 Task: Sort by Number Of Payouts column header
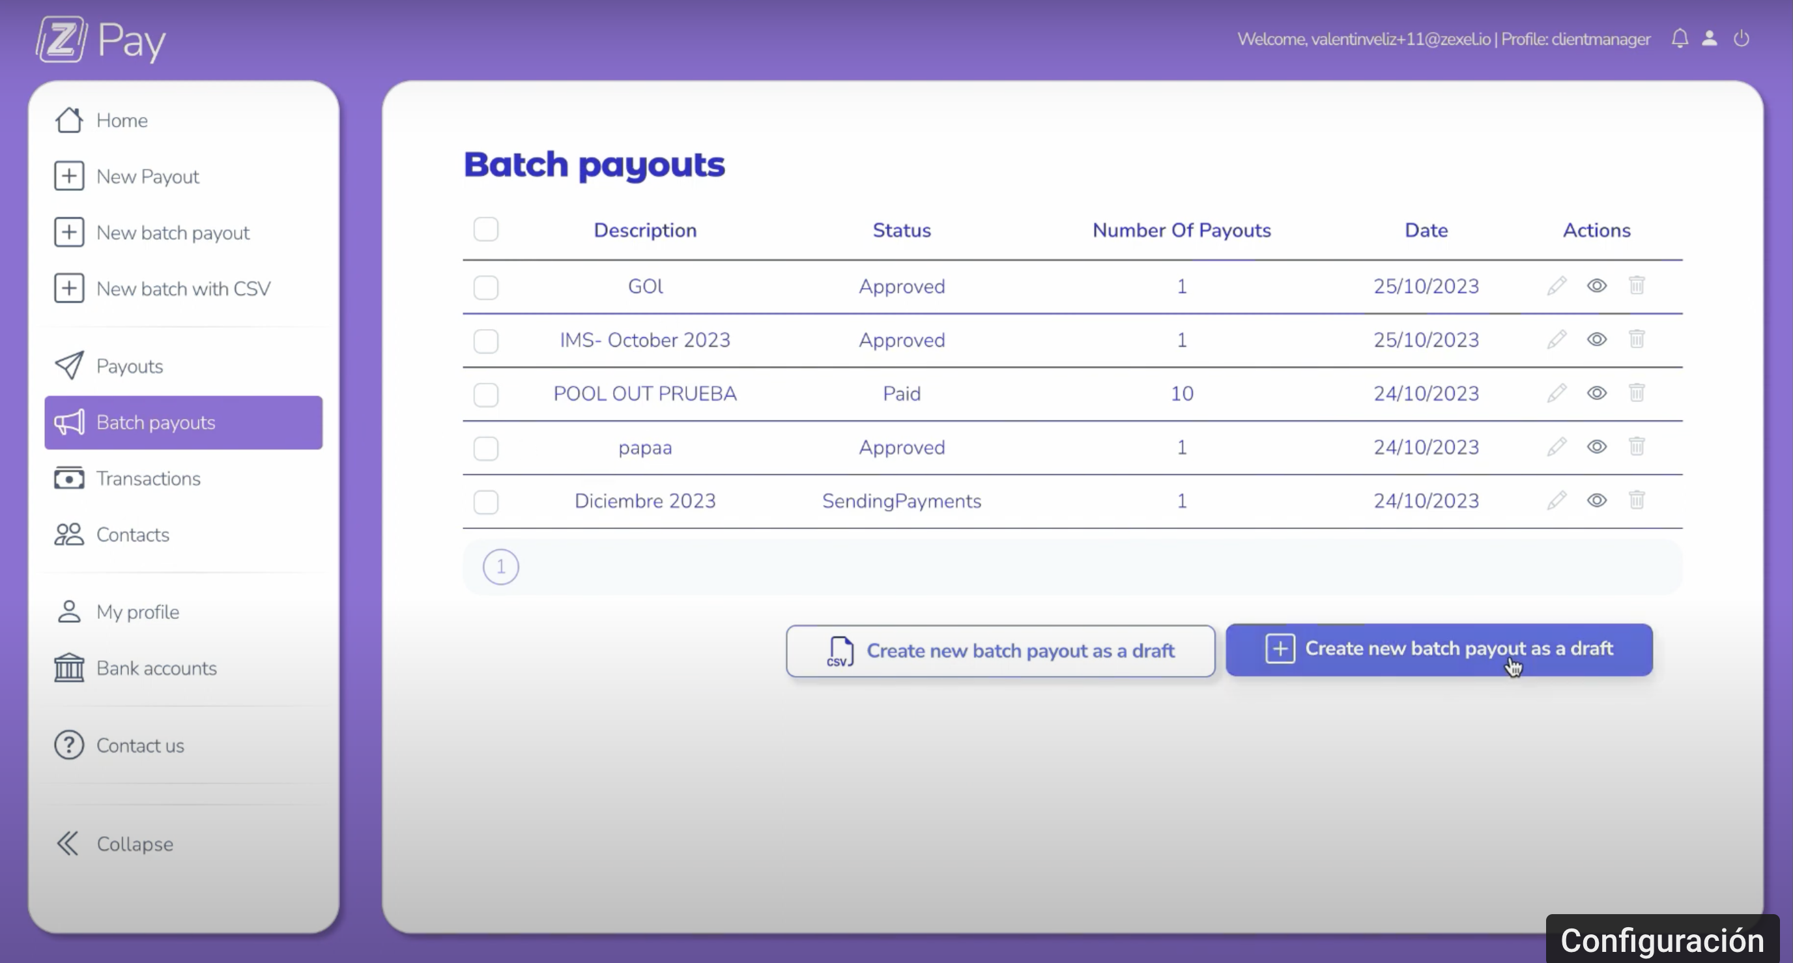click(x=1181, y=231)
